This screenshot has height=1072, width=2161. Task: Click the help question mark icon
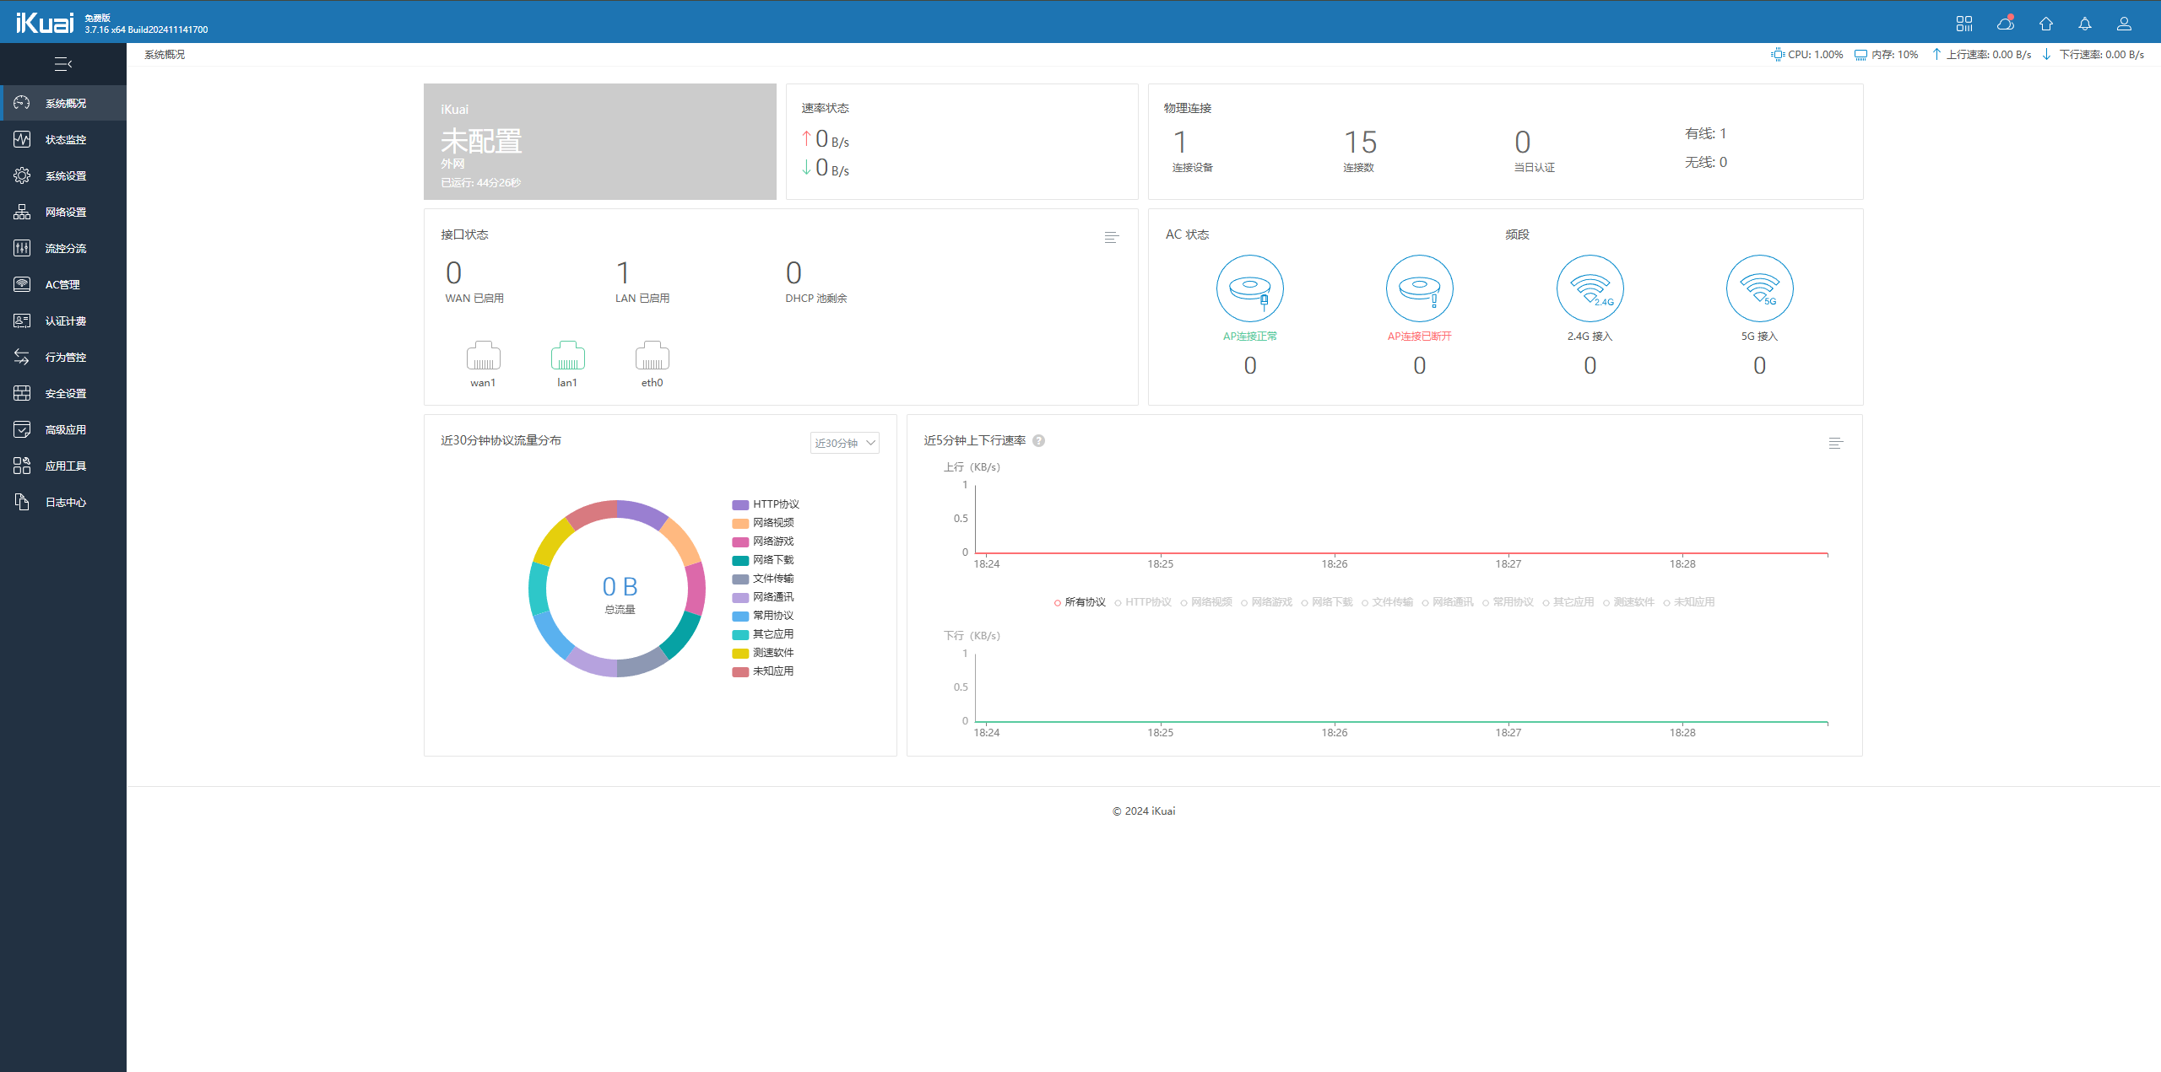coord(1039,440)
